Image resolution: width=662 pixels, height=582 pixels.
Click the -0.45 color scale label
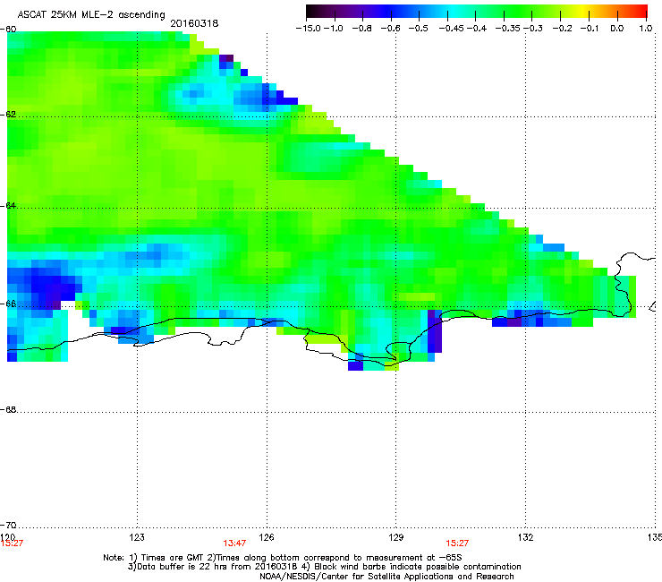(x=451, y=29)
